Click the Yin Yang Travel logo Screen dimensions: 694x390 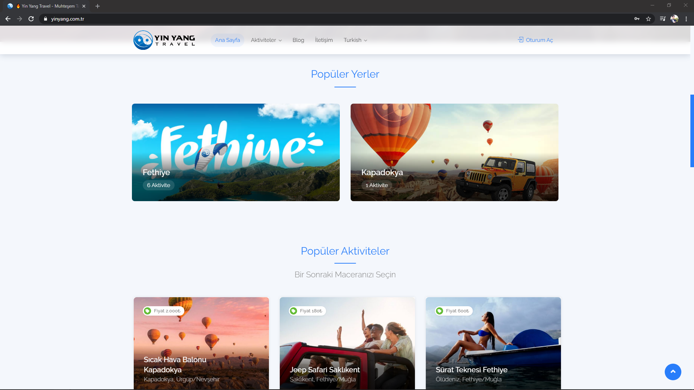[x=164, y=40]
